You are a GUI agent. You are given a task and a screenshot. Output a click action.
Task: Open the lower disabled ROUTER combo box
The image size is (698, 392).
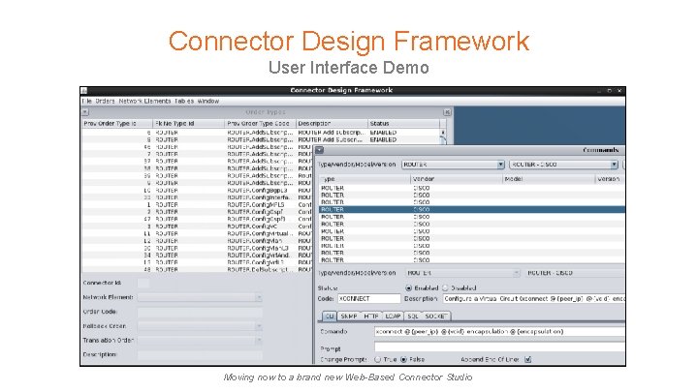click(462, 273)
